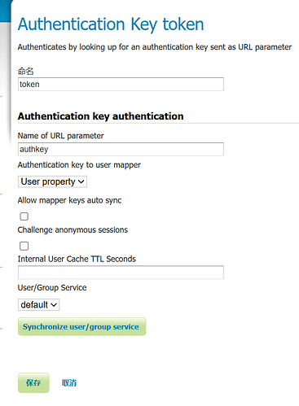Click the description text about URL parameter
The width and height of the screenshot is (299, 406).
[155, 47]
